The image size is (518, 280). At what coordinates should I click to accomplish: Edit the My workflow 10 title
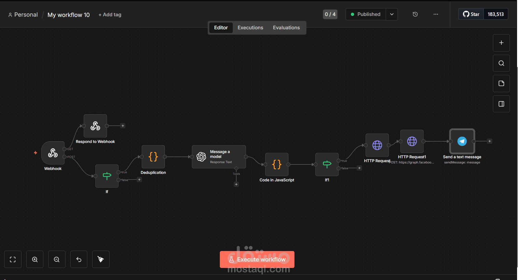(68, 15)
